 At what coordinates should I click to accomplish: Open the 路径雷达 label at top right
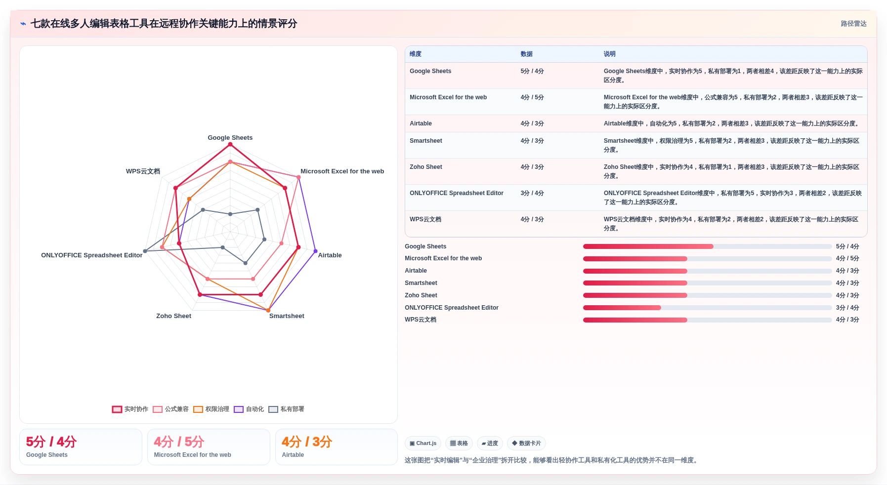(853, 24)
